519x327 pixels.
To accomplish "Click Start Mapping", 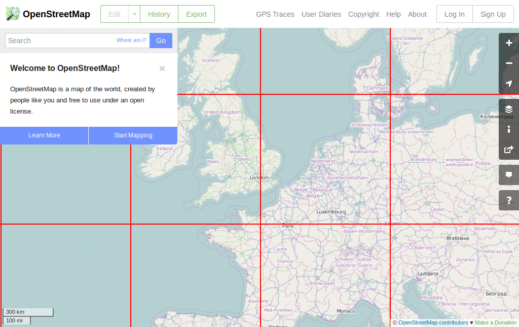I will (133, 135).
